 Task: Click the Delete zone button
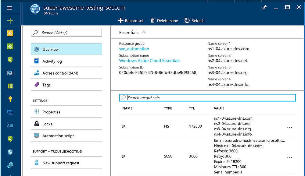point(164,21)
